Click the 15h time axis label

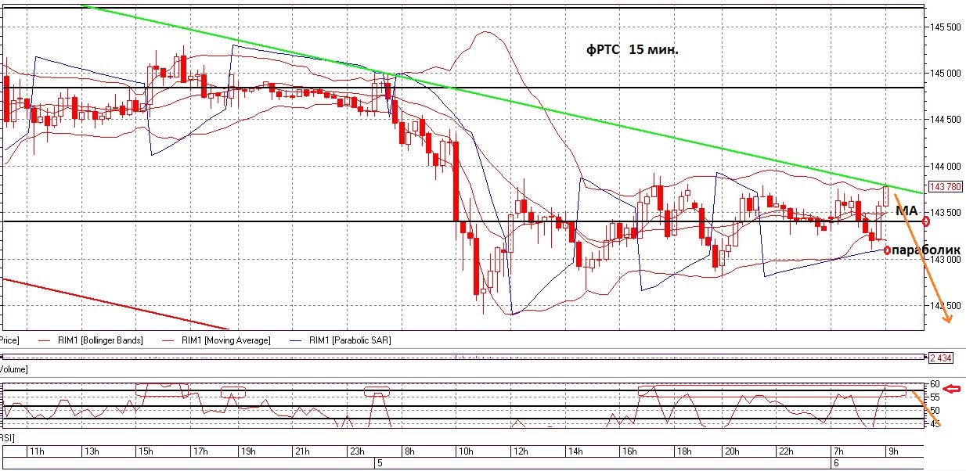pyautogui.click(x=144, y=451)
